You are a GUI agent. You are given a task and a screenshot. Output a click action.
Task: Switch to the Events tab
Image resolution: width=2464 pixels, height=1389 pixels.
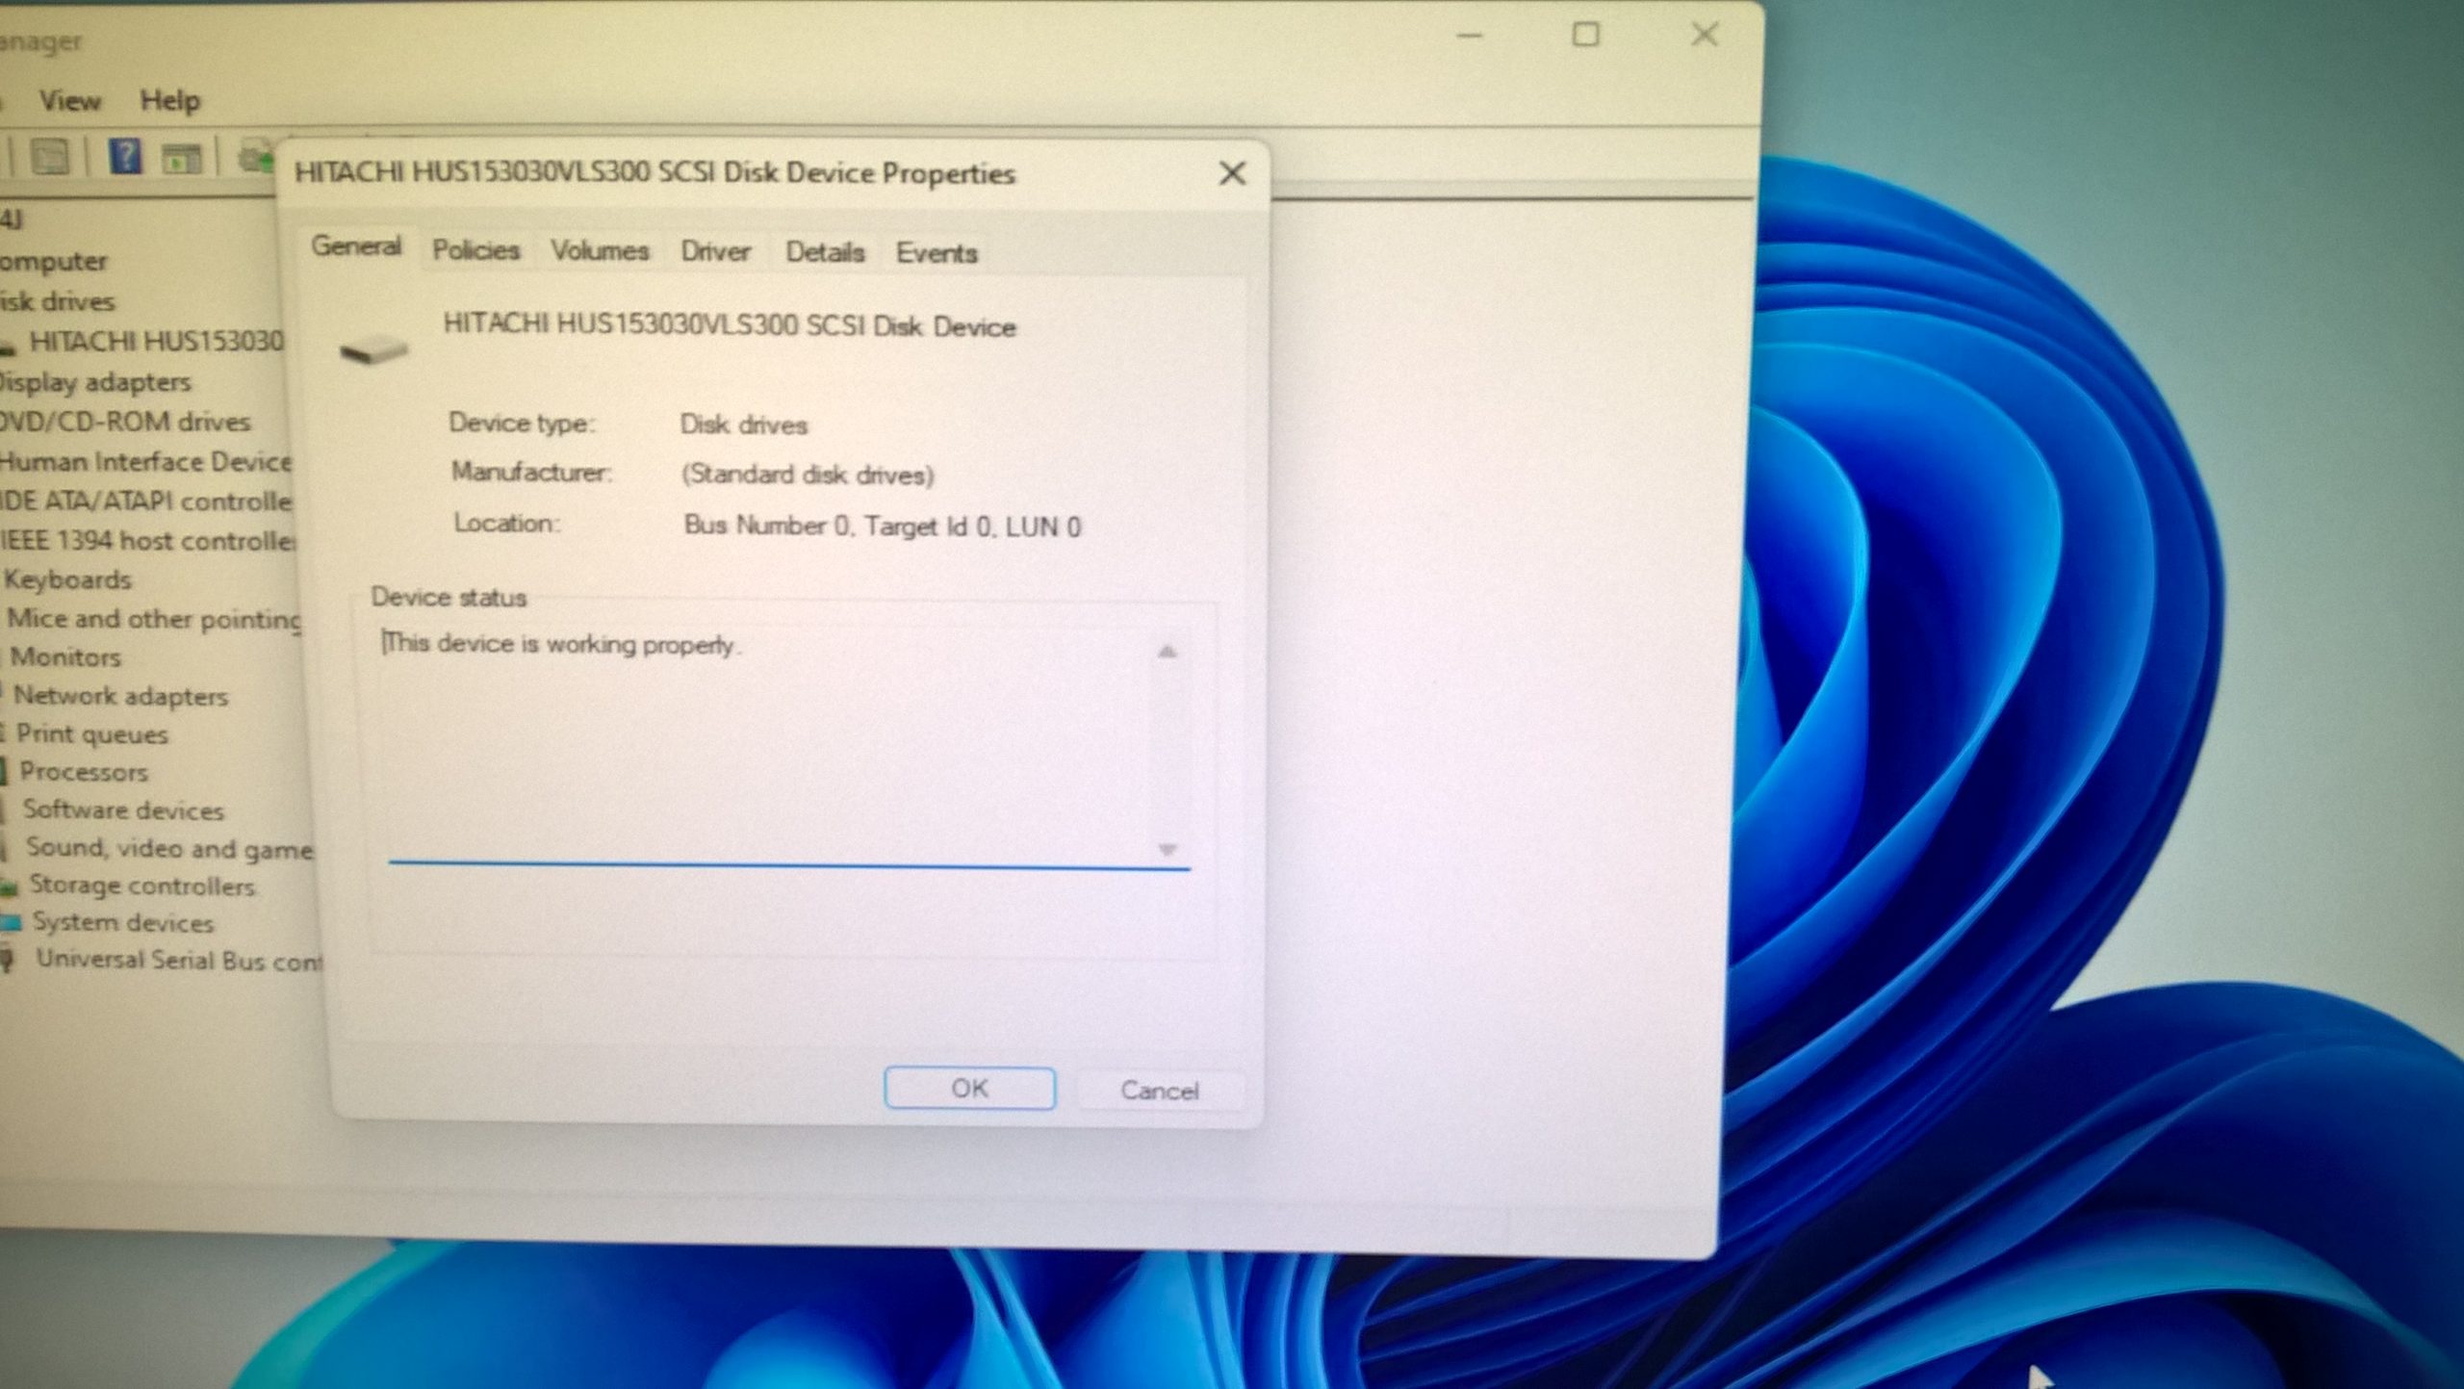pyautogui.click(x=937, y=253)
